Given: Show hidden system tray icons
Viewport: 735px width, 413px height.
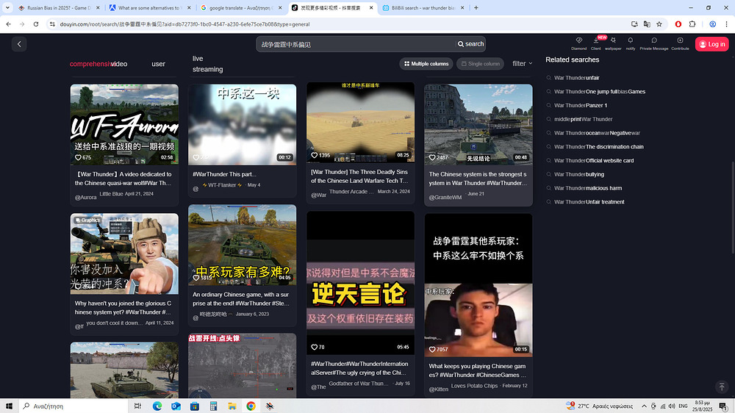Looking at the screenshot, I should [644, 406].
